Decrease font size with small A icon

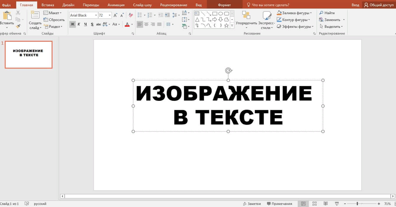coord(121,15)
